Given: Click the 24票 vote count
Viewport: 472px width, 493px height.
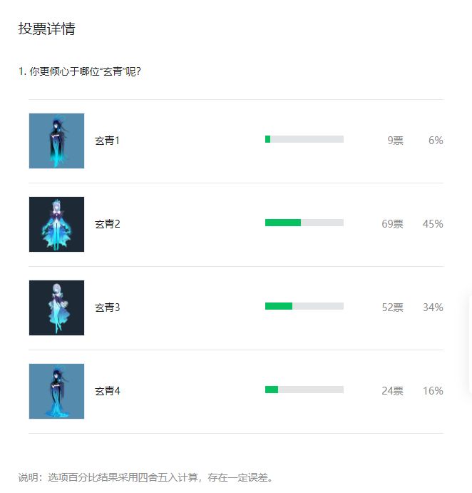Looking at the screenshot, I should [392, 391].
